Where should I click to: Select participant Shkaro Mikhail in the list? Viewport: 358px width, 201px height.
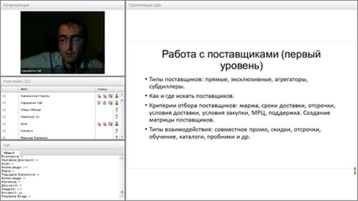coord(31,110)
